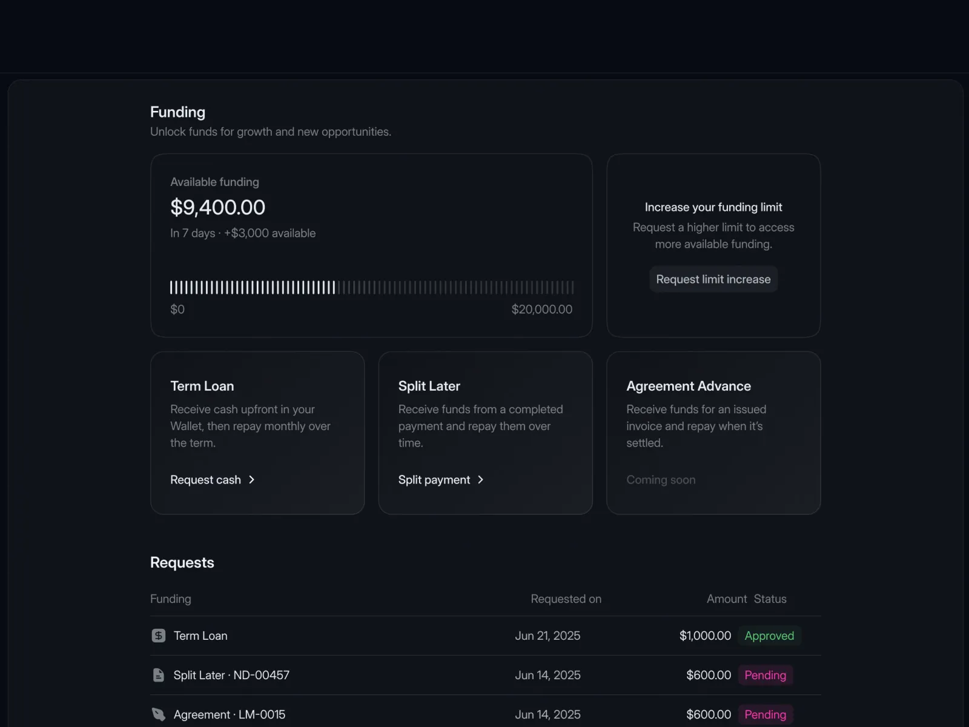Click Request limit increase button
This screenshot has height=727, width=969.
tap(713, 279)
